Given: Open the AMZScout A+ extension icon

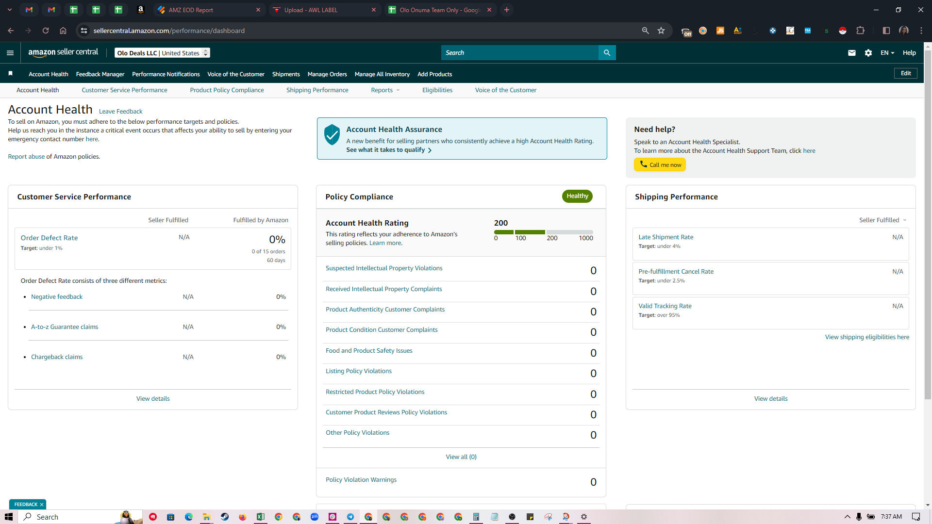Looking at the screenshot, I should (738, 31).
